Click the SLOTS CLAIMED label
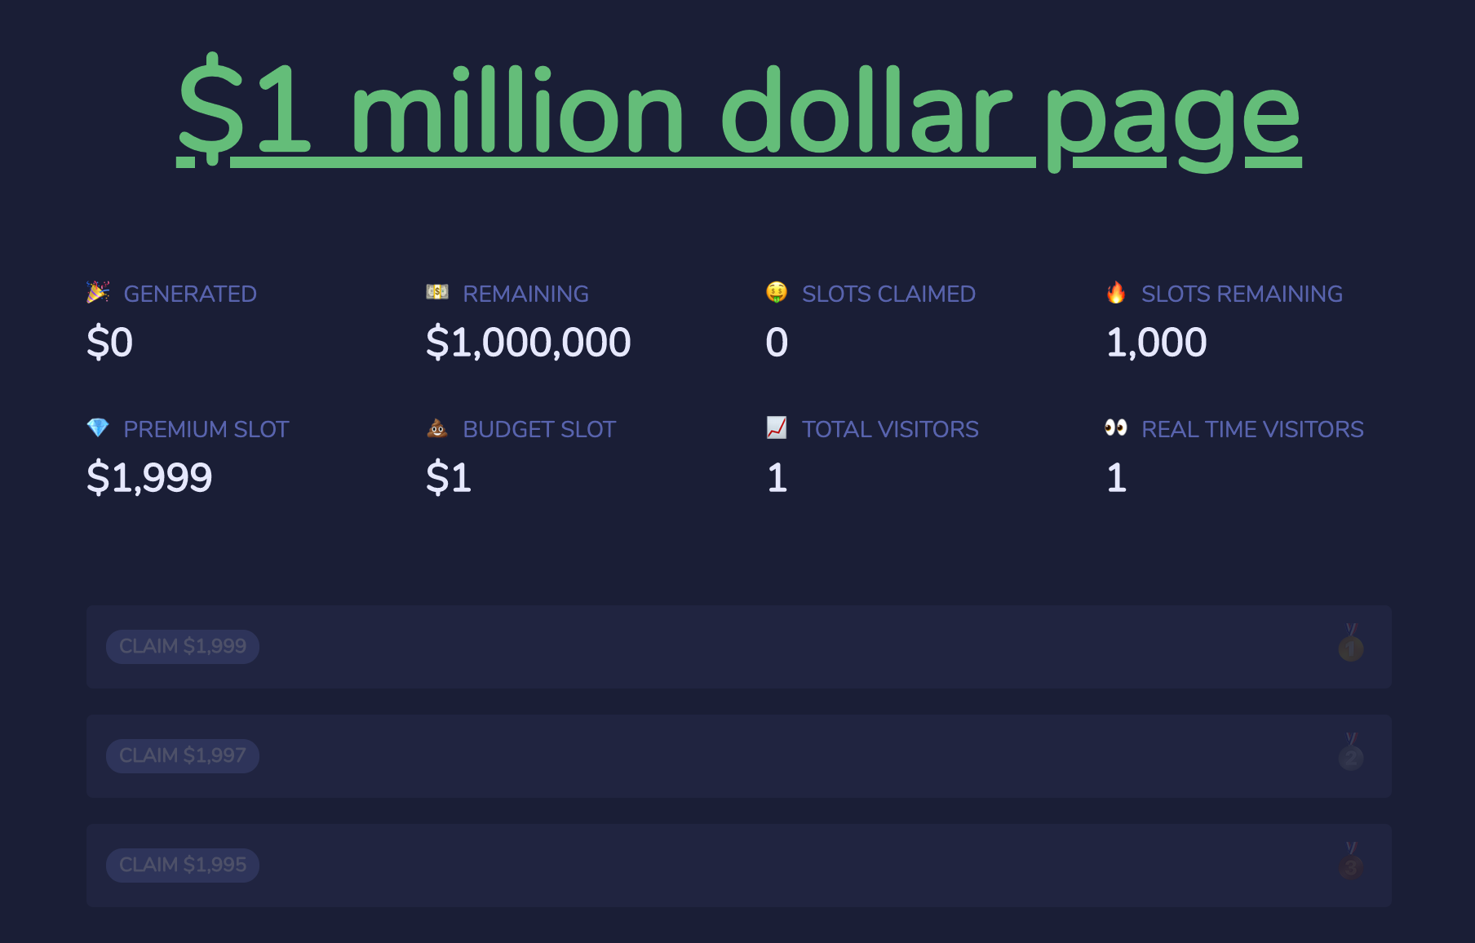Screen dimensions: 1475x943 888,294
